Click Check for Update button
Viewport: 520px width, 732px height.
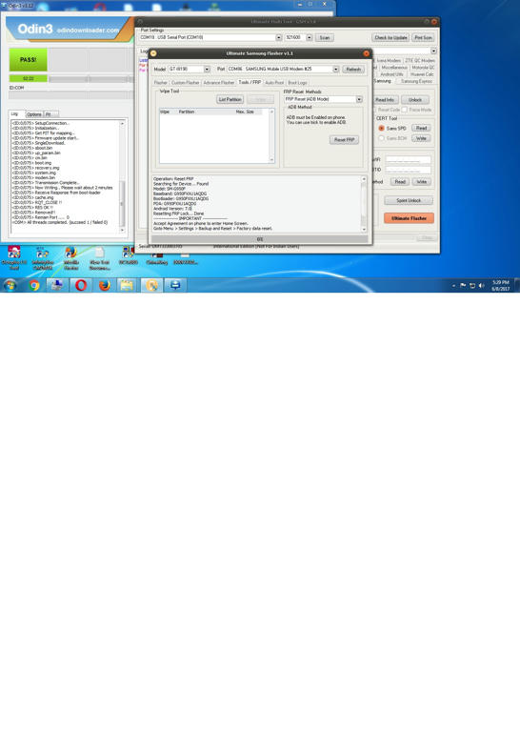(390, 37)
